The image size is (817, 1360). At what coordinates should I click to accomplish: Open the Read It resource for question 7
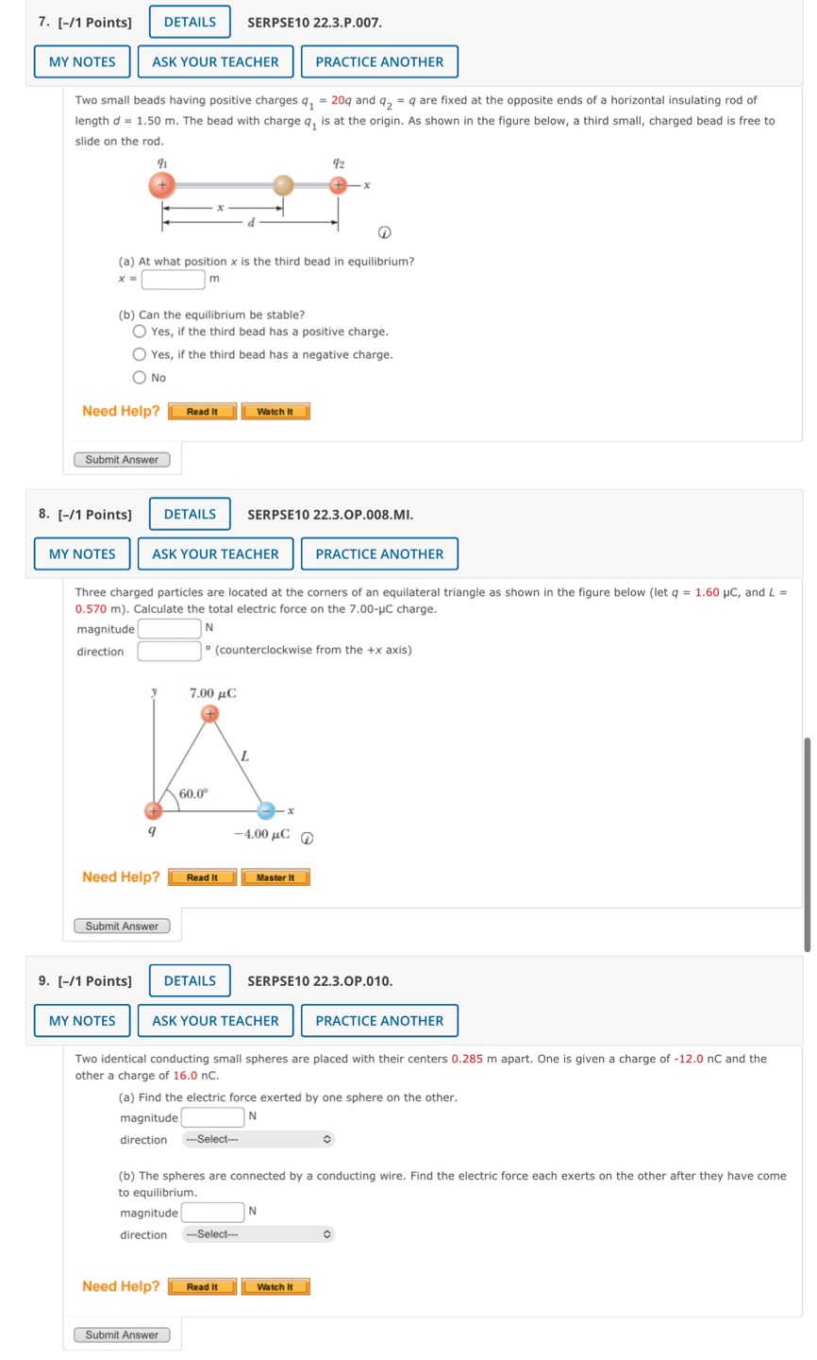click(x=201, y=411)
